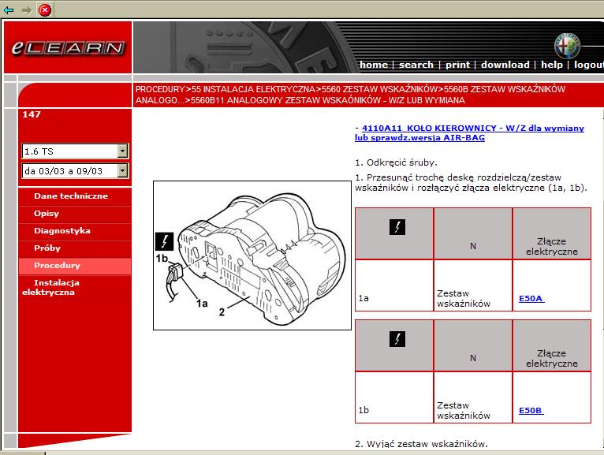Click the lightning connector icon in diagram
Viewport: 604px width, 455px height.
point(164,242)
